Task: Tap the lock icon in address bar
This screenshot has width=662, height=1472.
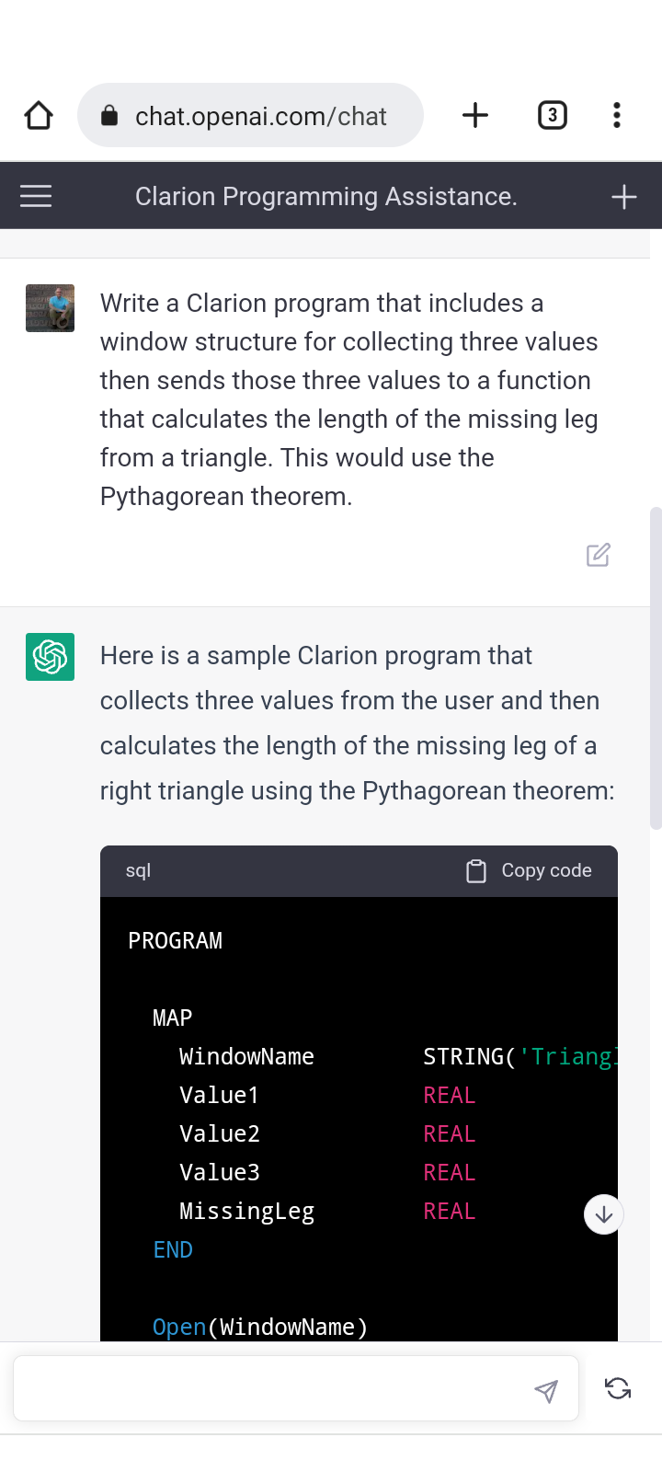Action: click(109, 116)
